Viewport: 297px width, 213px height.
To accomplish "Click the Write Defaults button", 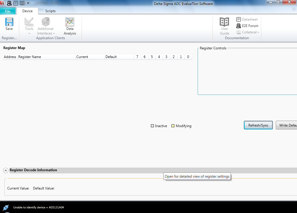I will point(287,125).
